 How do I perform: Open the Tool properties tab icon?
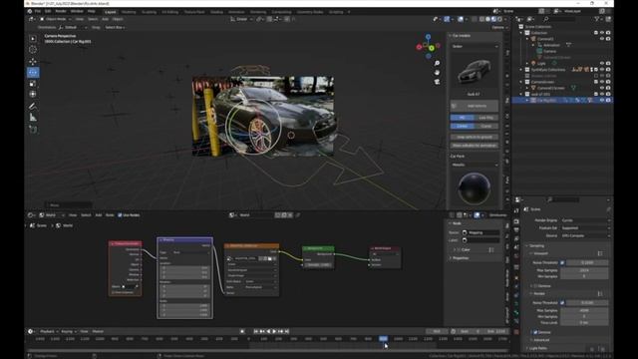pos(516,210)
